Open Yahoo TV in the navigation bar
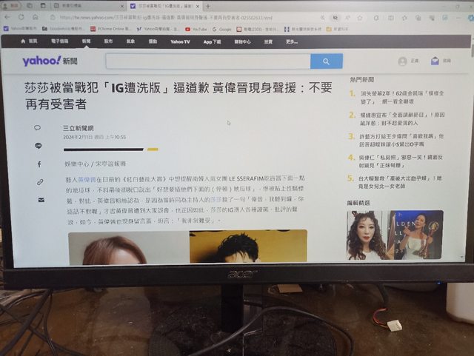Image resolution: width=474 pixels, height=356 pixels. click(180, 41)
